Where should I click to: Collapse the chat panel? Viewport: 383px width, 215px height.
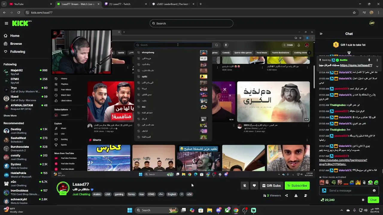click(x=321, y=34)
